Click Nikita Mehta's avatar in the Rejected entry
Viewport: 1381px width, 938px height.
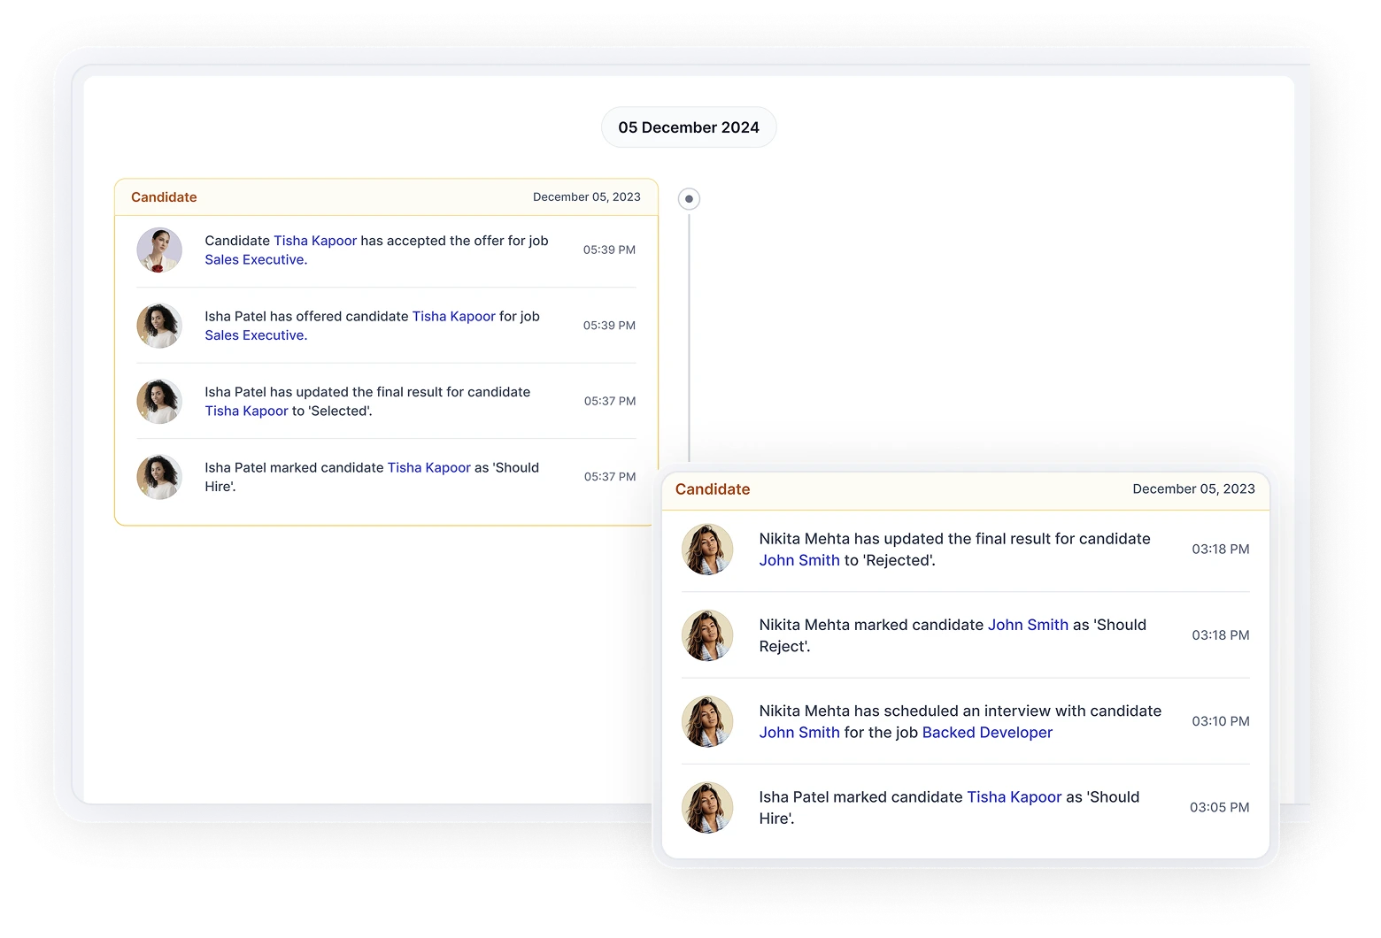(x=707, y=549)
